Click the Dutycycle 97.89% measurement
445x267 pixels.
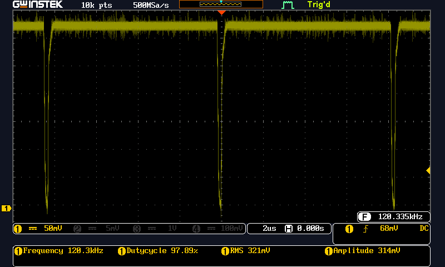tap(162, 251)
